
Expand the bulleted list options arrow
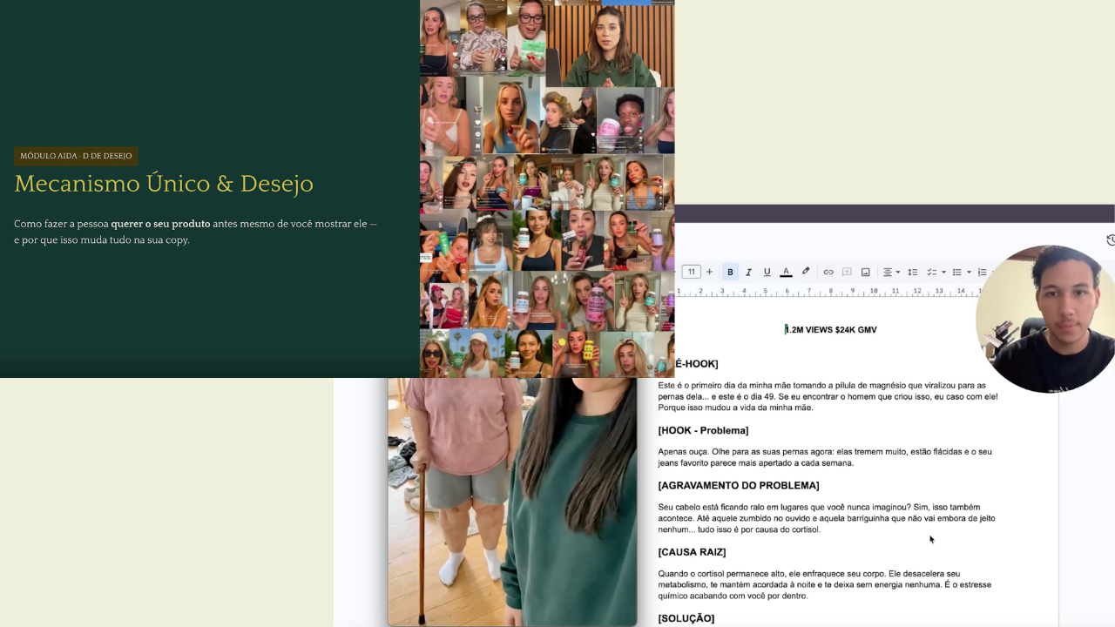[969, 273]
